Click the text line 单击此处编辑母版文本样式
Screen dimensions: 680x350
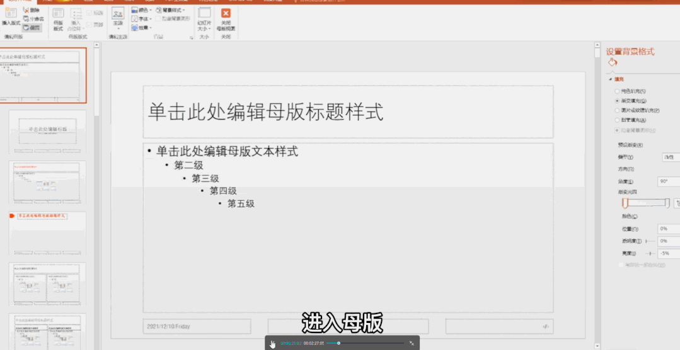(x=227, y=151)
